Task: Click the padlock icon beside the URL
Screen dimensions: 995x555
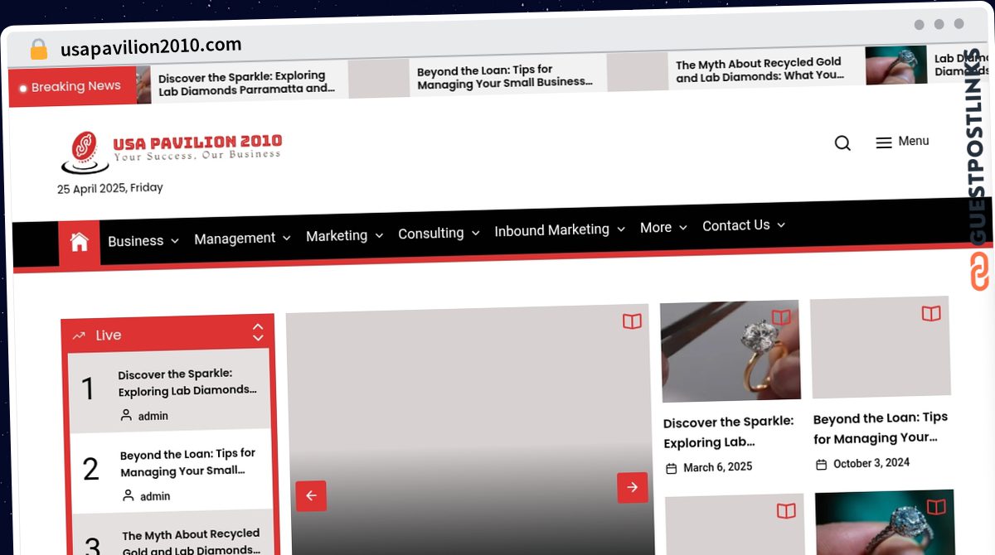Action: [38, 49]
